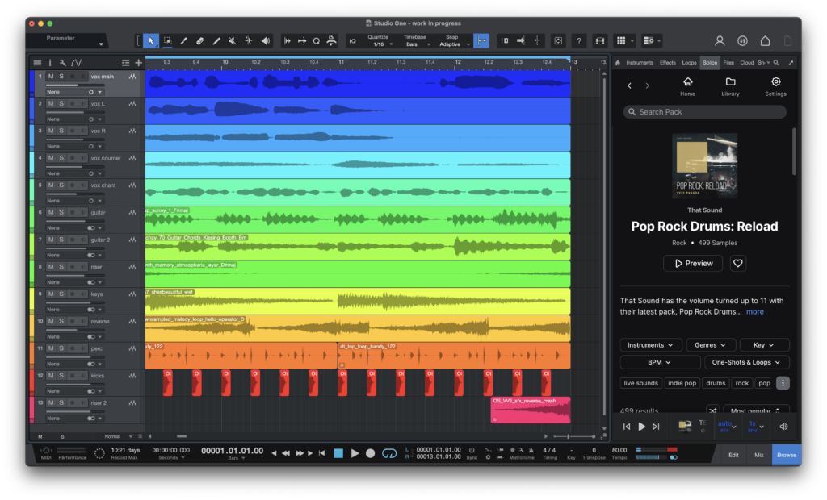Open the user account icon
The height and width of the screenshot is (500, 827).
[x=720, y=41]
